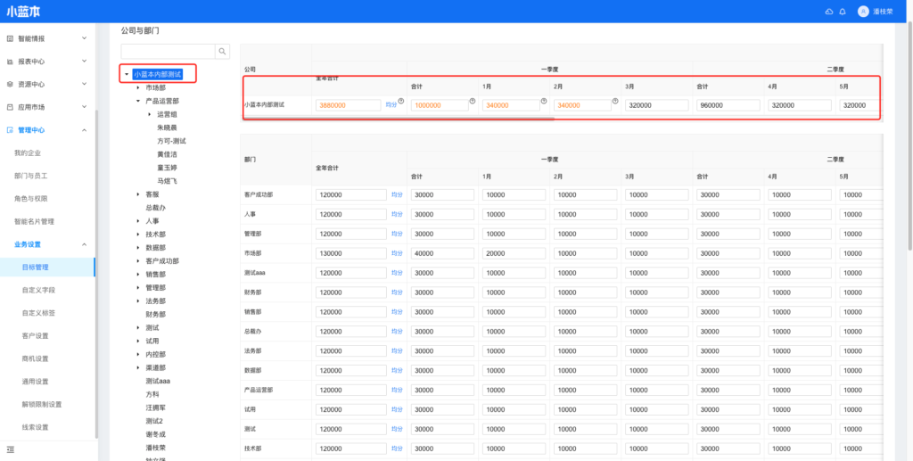Click 均分 link in the 市场部 row
913x461 pixels.
[x=397, y=252]
